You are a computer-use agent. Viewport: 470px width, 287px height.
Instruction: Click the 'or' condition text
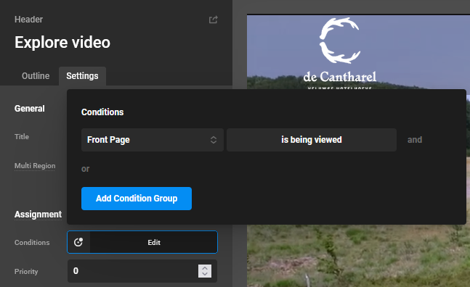coord(85,169)
